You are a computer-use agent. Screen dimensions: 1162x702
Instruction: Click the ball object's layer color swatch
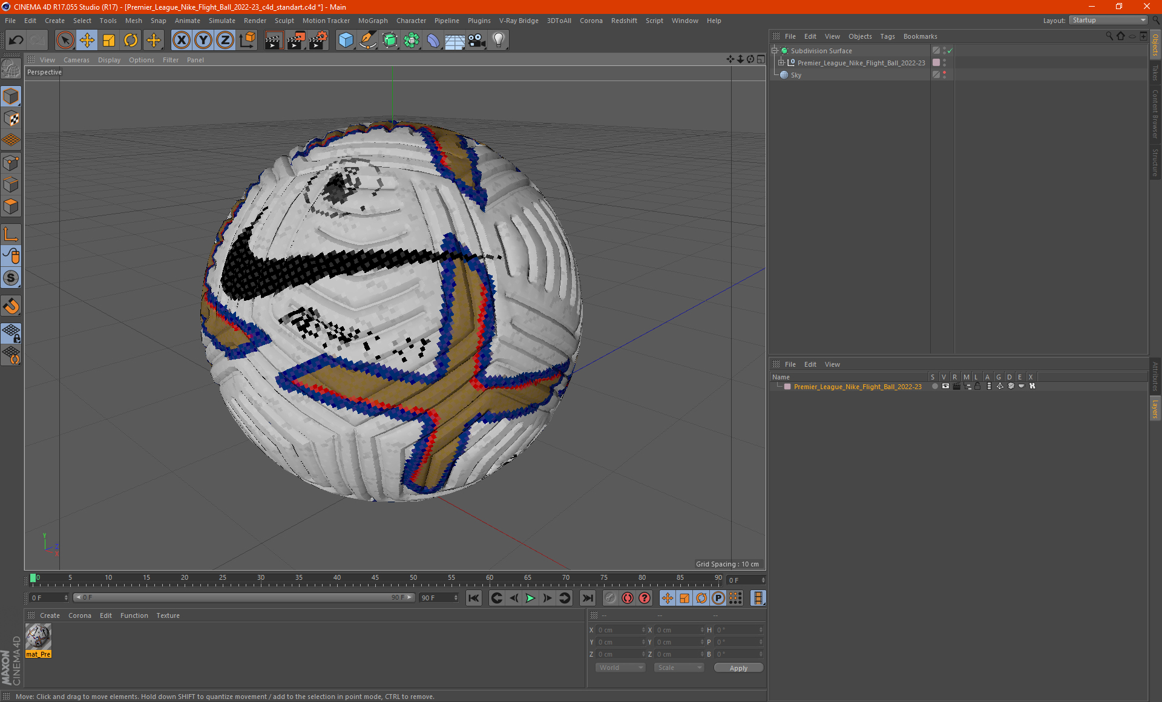click(x=936, y=63)
